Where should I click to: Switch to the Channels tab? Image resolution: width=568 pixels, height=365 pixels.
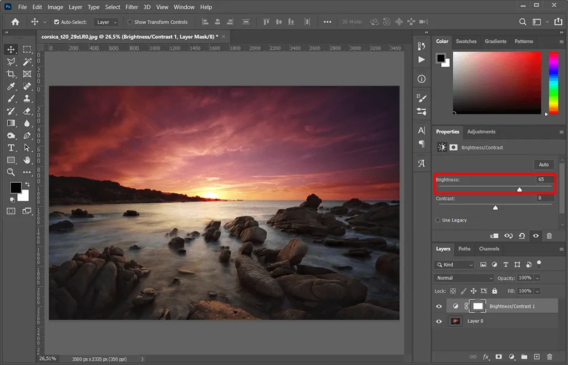point(489,249)
